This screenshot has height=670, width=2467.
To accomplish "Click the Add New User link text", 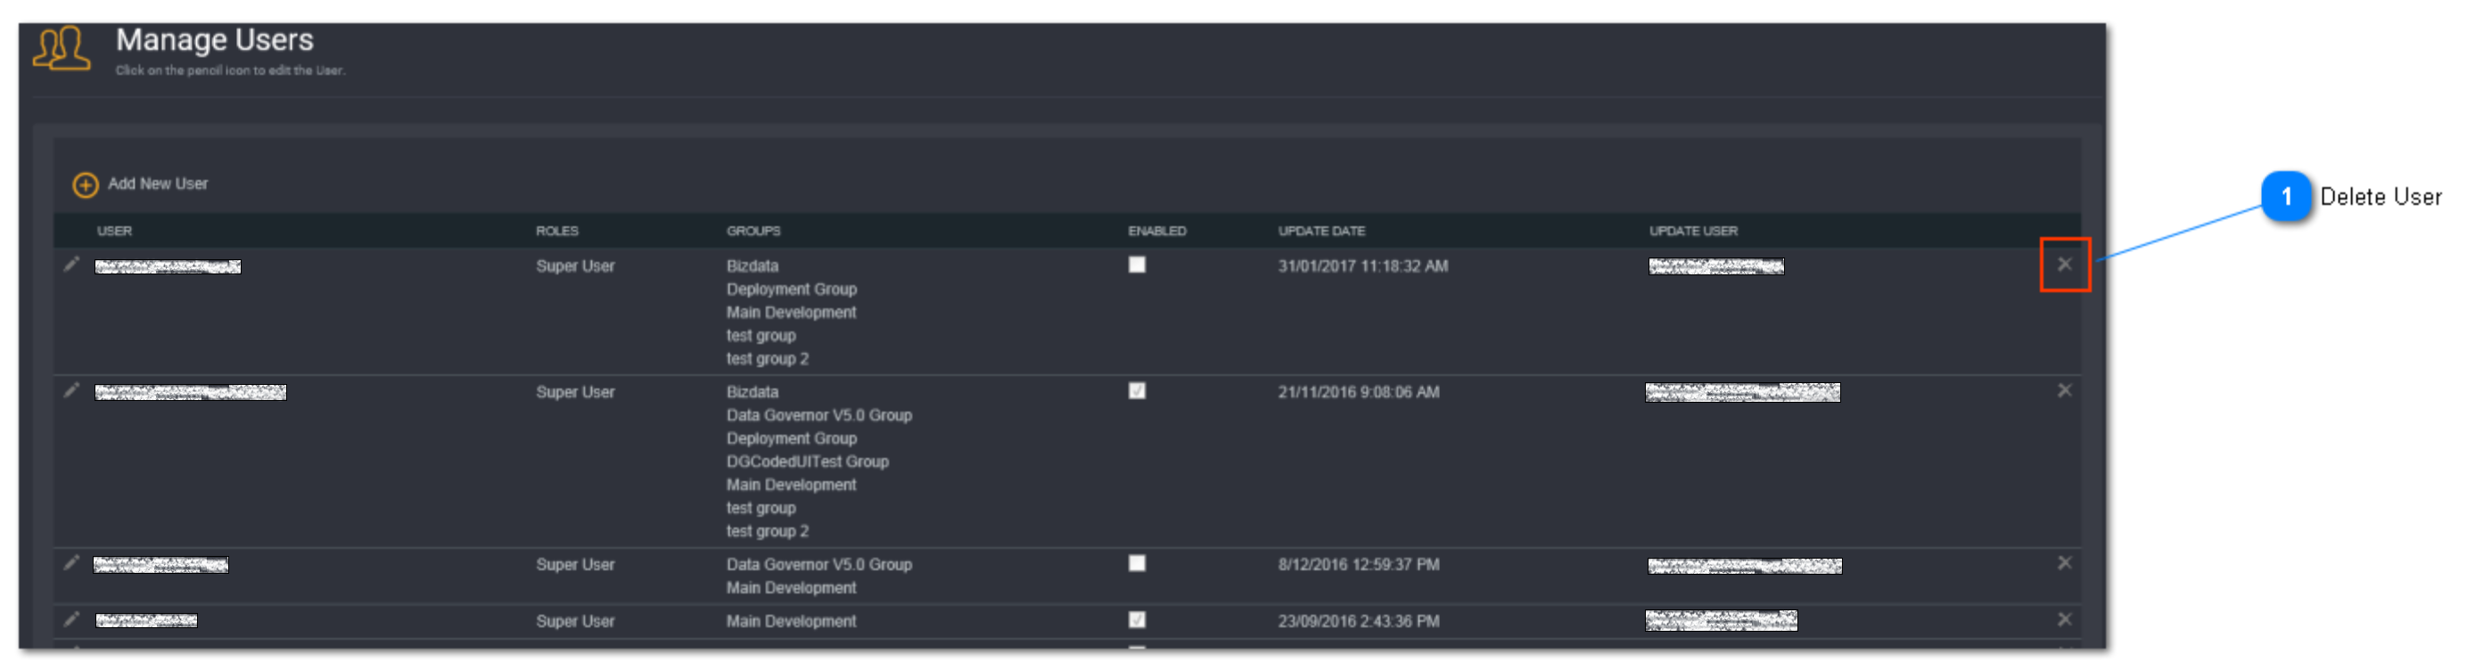I will [158, 184].
